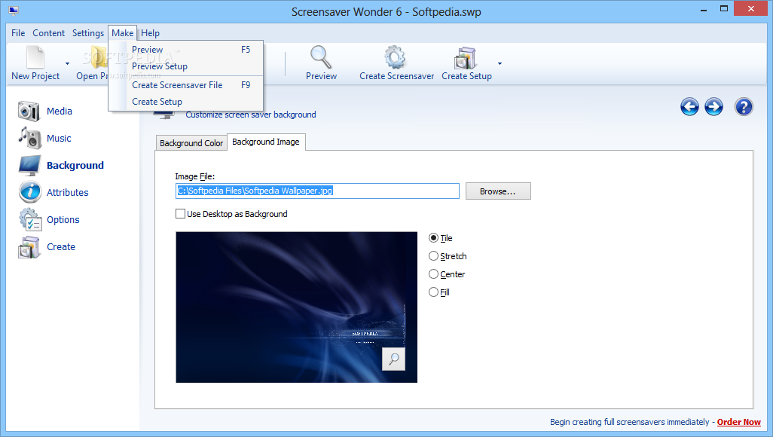This screenshot has height=437, width=773.
Task: Select the Stretch radio button
Action: (433, 256)
